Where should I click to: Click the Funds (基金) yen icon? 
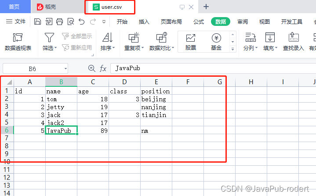click(x=216, y=38)
